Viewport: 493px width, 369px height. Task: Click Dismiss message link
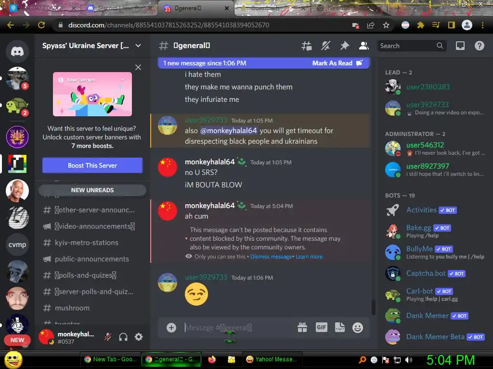coord(271,257)
